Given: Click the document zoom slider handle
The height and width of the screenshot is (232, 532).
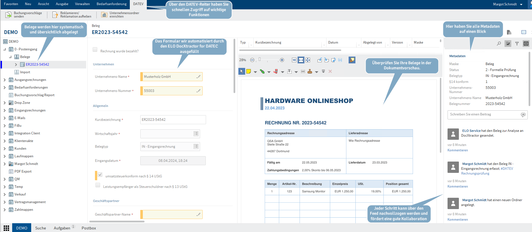Looking at the screenshot, I should coord(259,59).
